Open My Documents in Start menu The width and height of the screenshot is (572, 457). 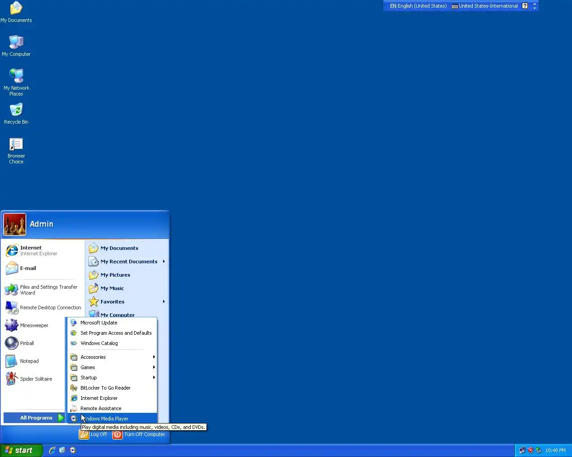click(x=127, y=248)
